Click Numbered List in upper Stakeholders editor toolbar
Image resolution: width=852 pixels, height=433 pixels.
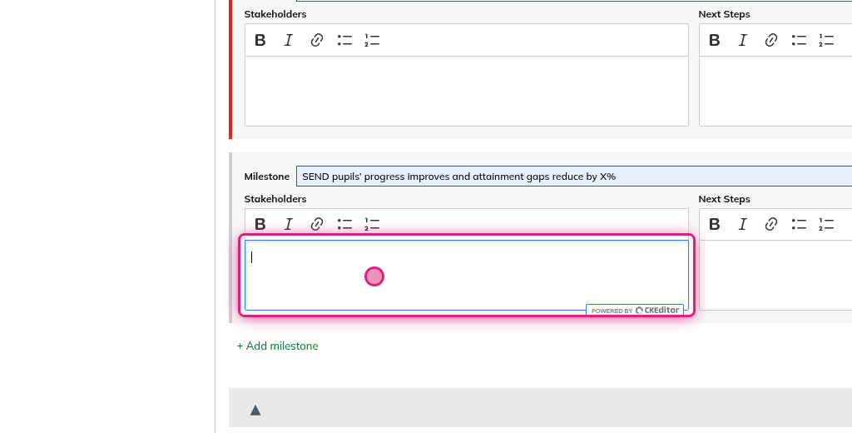(x=372, y=40)
